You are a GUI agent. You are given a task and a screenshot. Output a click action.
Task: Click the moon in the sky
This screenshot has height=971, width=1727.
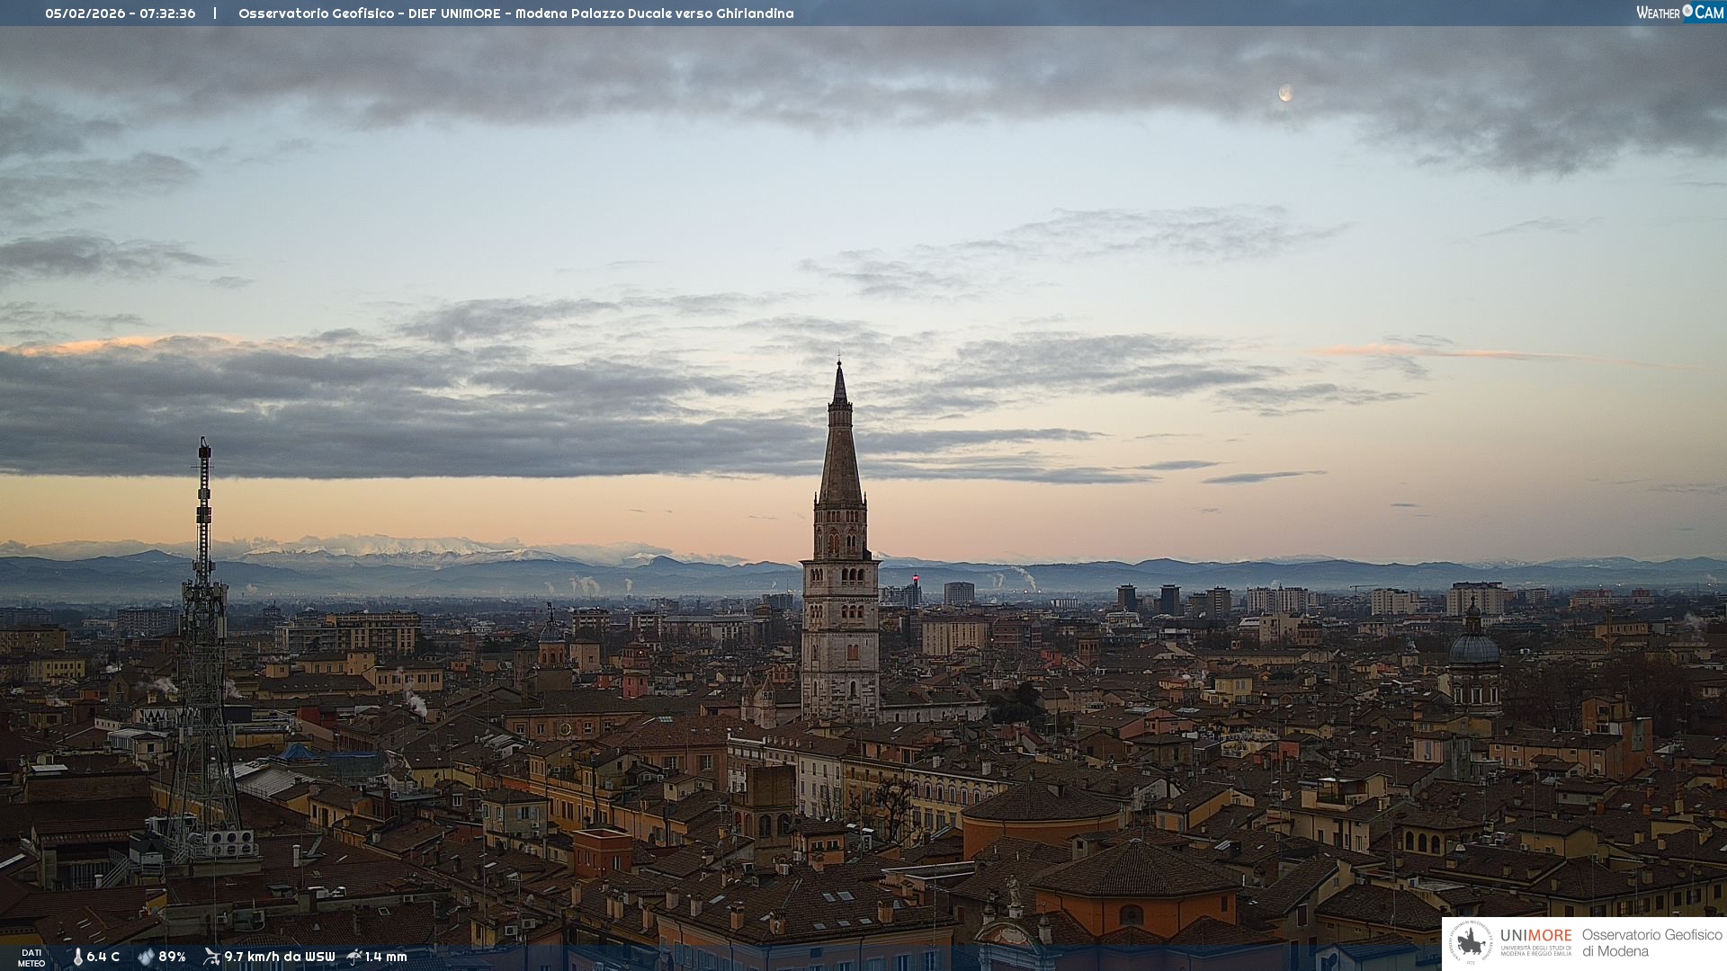(1285, 93)
